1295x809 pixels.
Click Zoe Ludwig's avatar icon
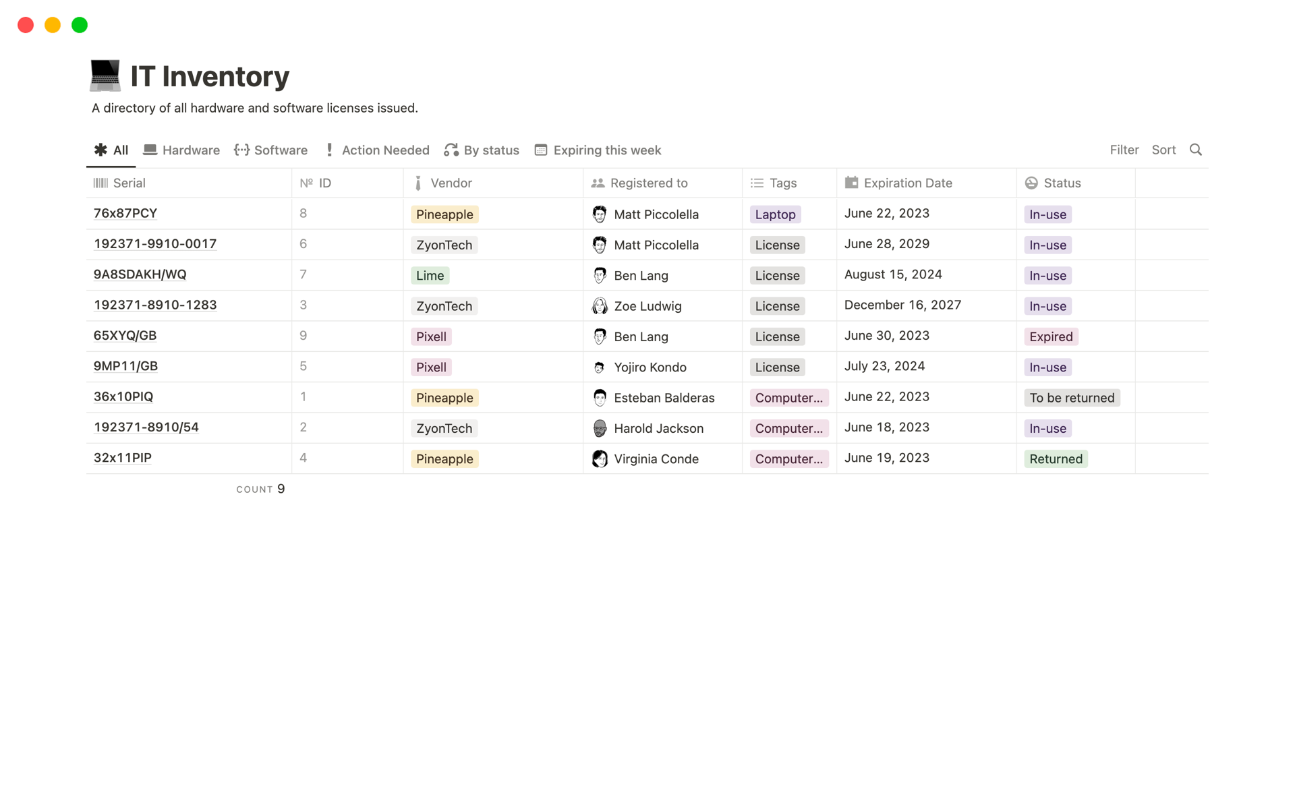point(599,306)
